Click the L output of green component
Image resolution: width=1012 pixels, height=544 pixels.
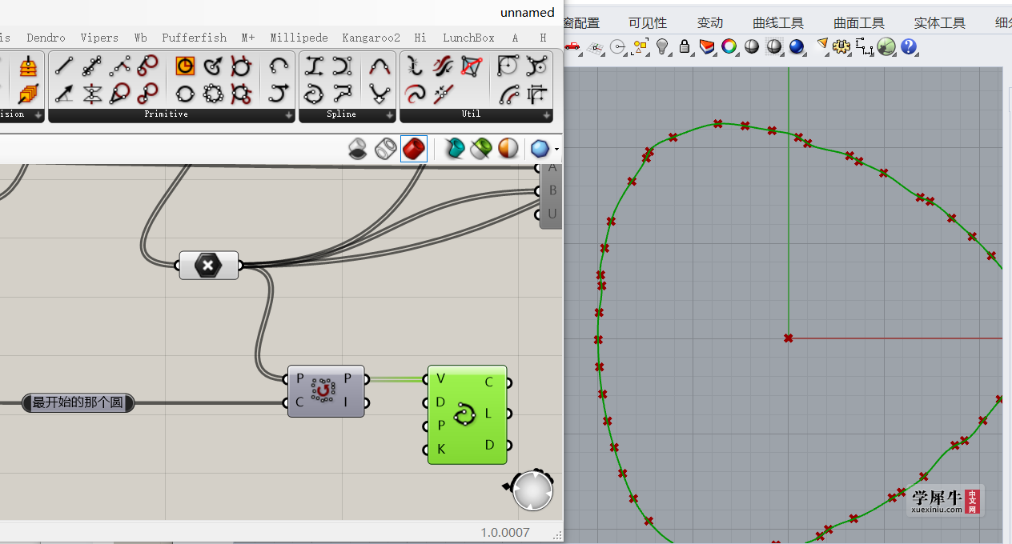point(489,414)
